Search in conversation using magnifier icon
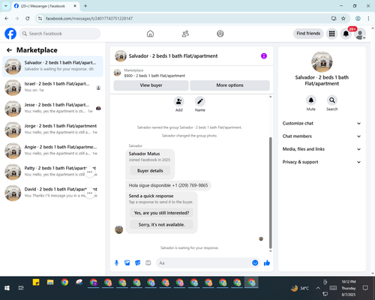The width and height of the screenshot is (375, 300). (x=332, y=100)
